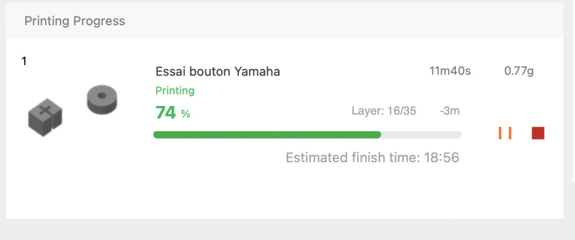
Task: Click the Estimated finish time label
Action: pos(353,158)
